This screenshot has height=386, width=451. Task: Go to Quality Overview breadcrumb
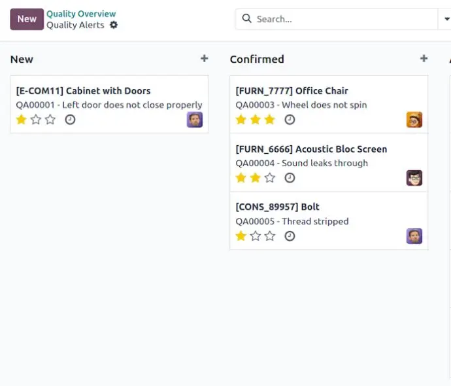point(81,14)
